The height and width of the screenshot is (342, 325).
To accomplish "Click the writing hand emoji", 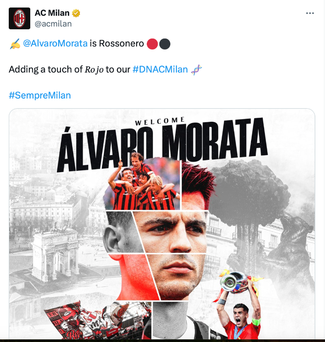I will point(15,44).
